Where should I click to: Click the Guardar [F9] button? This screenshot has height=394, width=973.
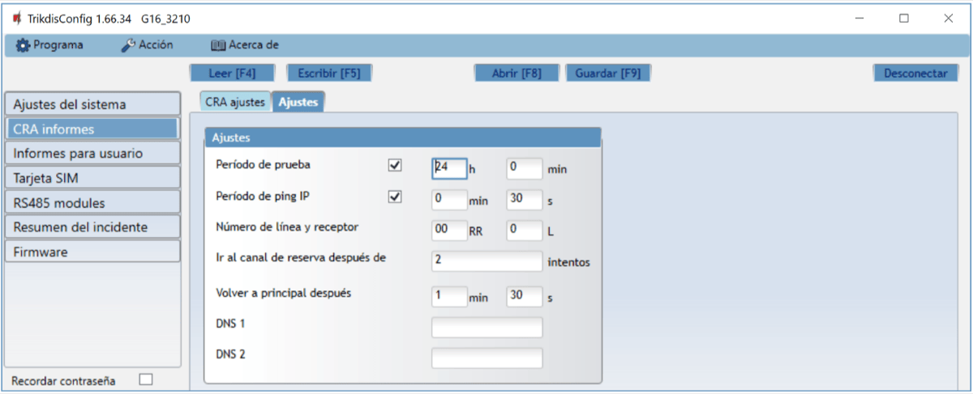click(607, 73)
